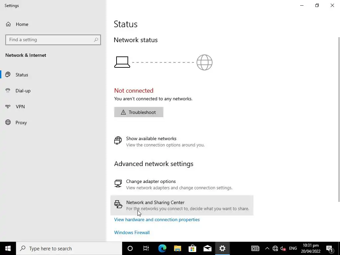
Task: Click the Change adapter options icon
Action: pos(118,183)
